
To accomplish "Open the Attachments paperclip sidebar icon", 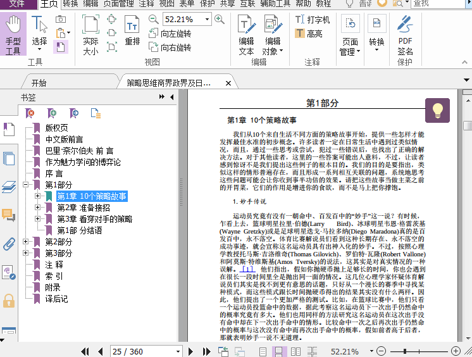I will pyautogui.click(x=9, y=244).
